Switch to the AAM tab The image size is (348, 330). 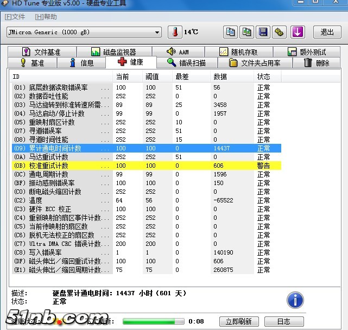click(x=179, y=52)
